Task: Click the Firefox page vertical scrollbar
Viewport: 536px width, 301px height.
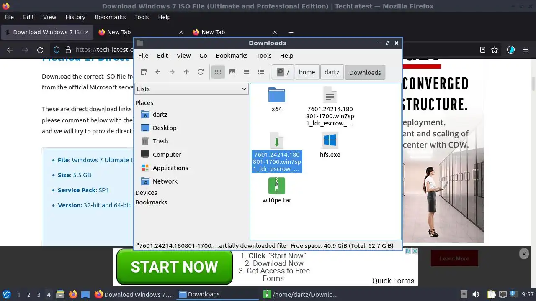Action: (x=533, y=84)
